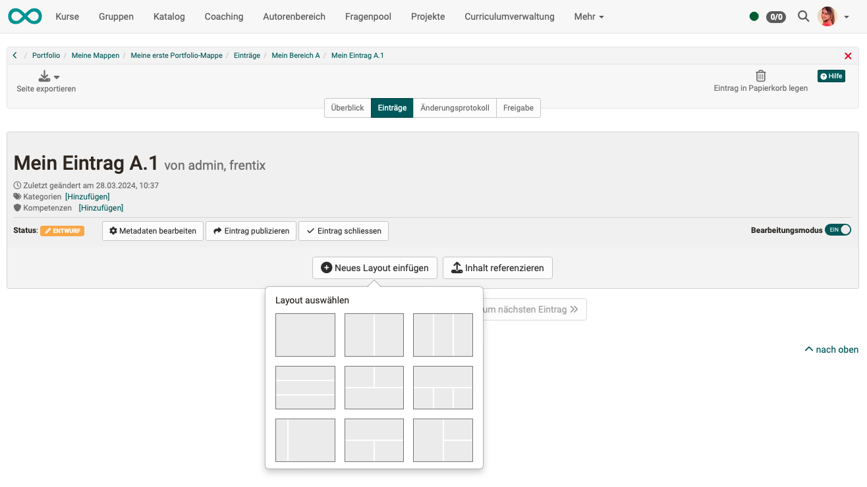Viewport: 867px width, 487px height.
Task: Click the OpenOlat infinity logo
Action: 24,16
